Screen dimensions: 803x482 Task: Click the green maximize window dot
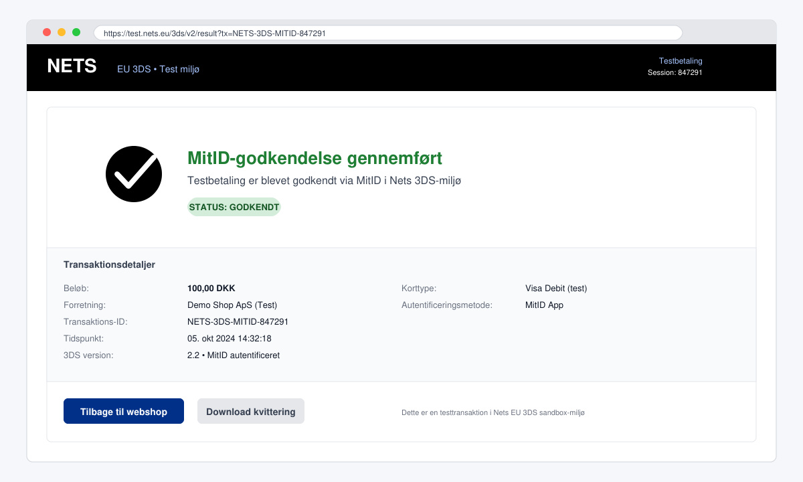coord(76,32)
